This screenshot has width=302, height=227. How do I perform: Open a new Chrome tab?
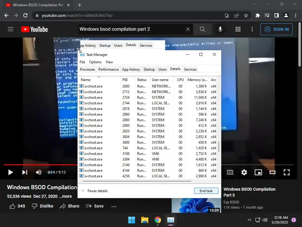80,5
